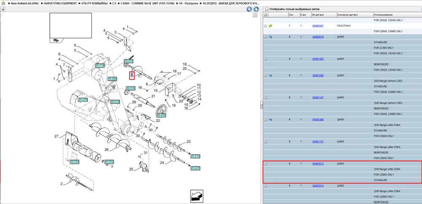This screenshot has width=422, height=204.
Task: Click the add-all circle icon in table header
Action: point(265,15)
